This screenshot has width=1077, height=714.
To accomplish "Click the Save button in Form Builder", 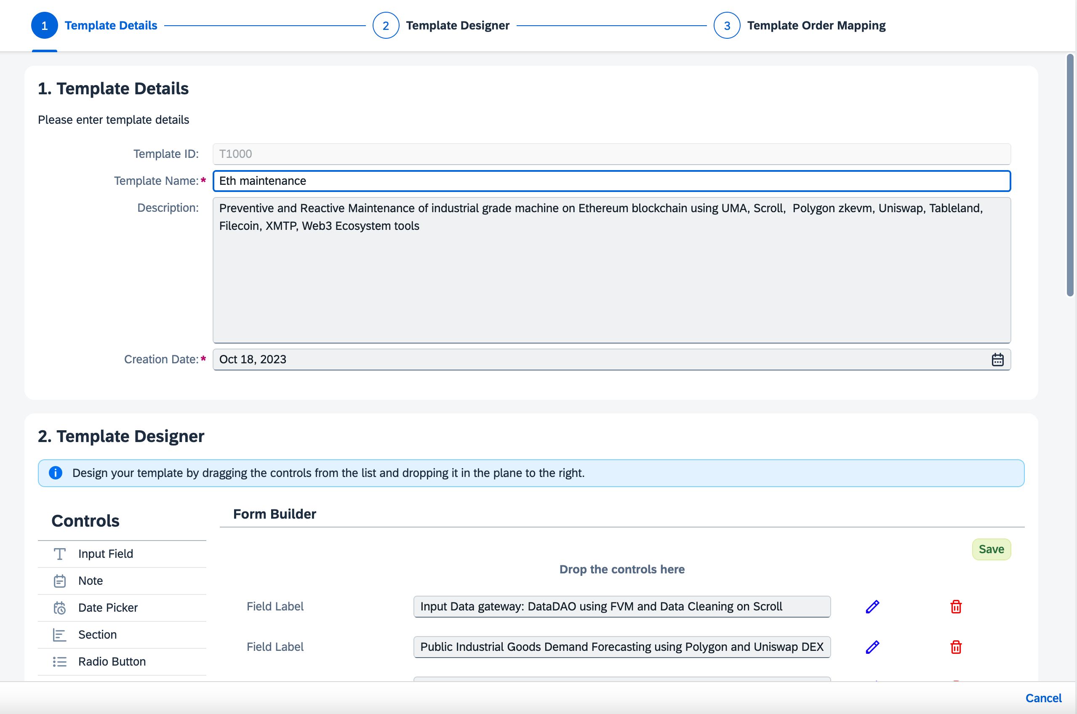I will point(991,548).
